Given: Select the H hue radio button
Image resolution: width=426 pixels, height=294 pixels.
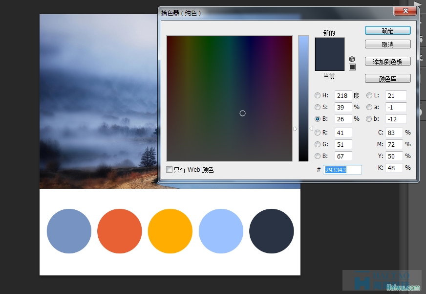Looking at the screenshot, I should coord(318,95).
